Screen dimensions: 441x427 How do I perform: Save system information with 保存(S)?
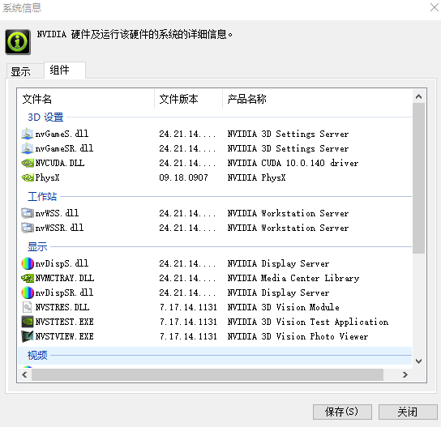pyautogui.click(x=342, y=412)
